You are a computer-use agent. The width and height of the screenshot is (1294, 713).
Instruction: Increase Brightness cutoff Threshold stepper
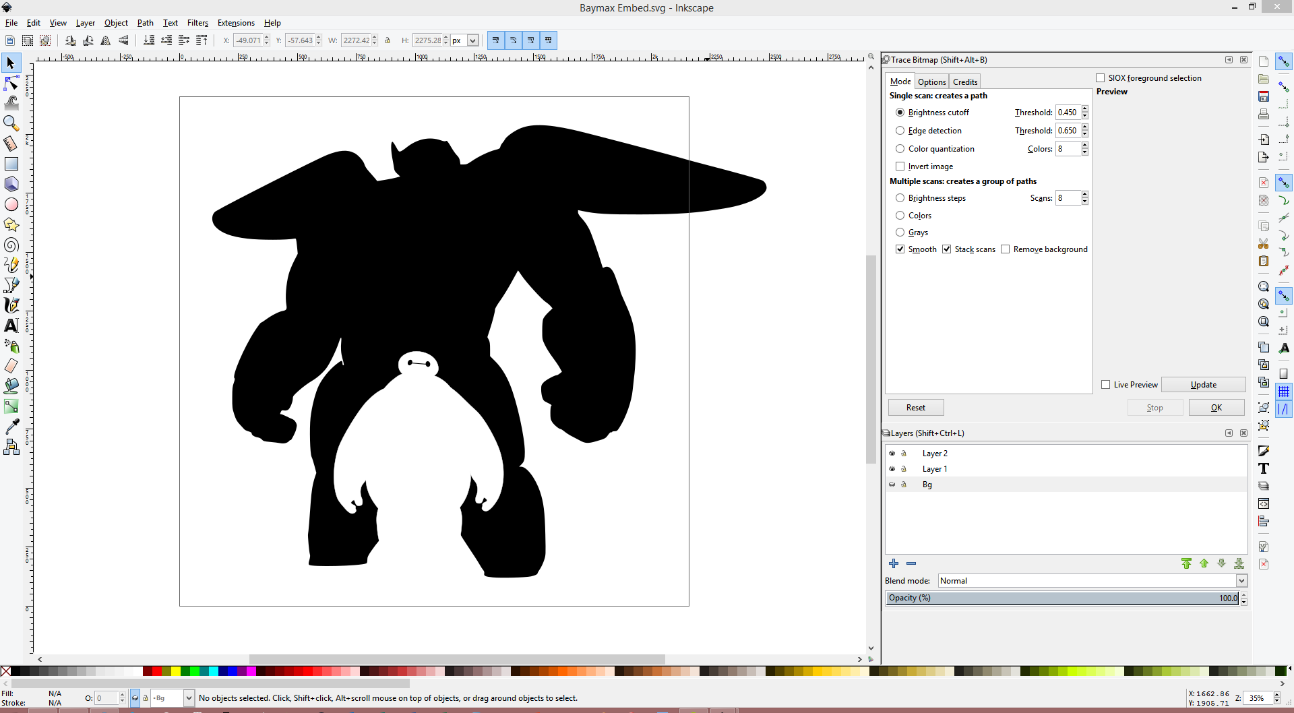(x=1085, y=109)
